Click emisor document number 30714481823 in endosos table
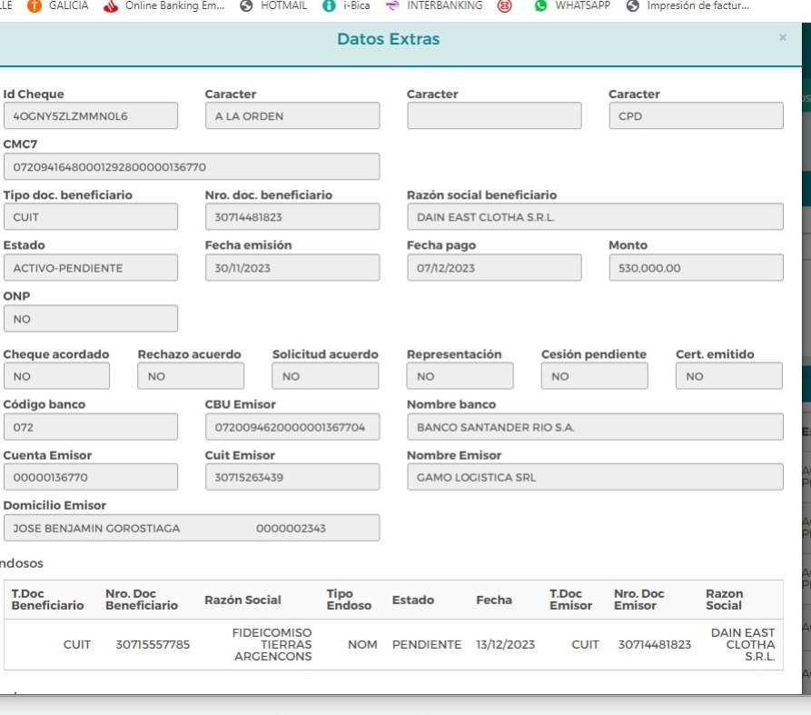The width and height of the screenshot is (811, 715). (x=655, y=645)
